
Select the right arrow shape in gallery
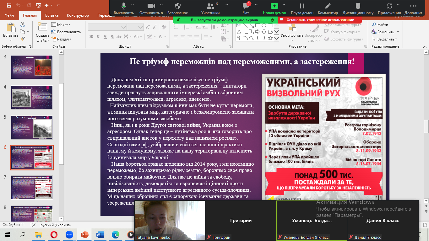pos(258,32)
